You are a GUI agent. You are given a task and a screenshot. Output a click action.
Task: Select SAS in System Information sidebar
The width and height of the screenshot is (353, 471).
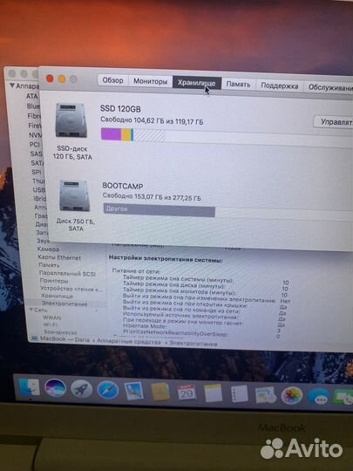tap(36, 154)
